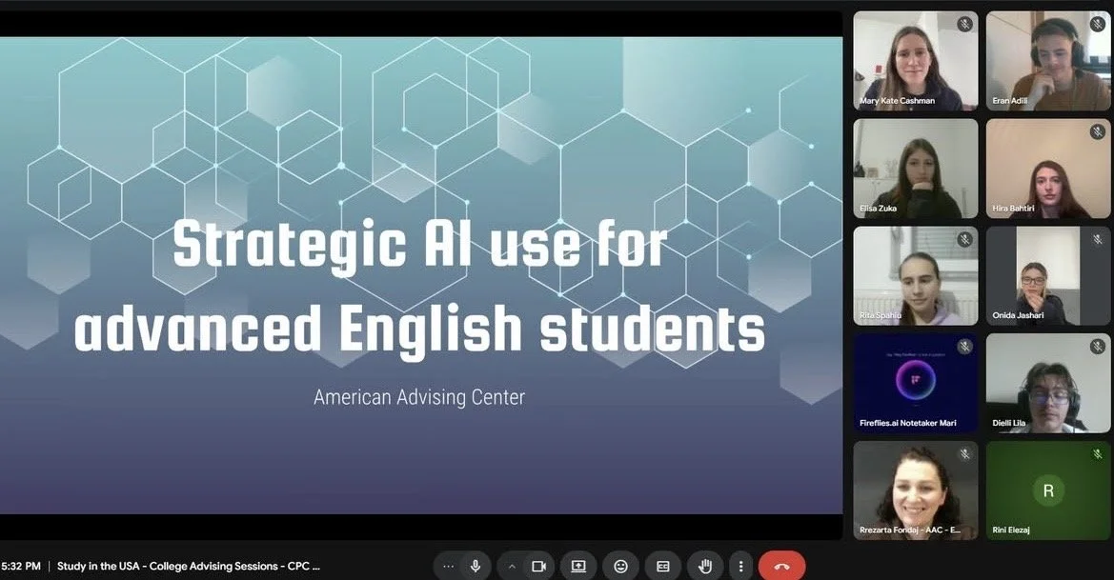Click meeting title 'Study in the USA - College Advising Sessions'
Viewport: 1114px width, 580px height.
(189, 567)
